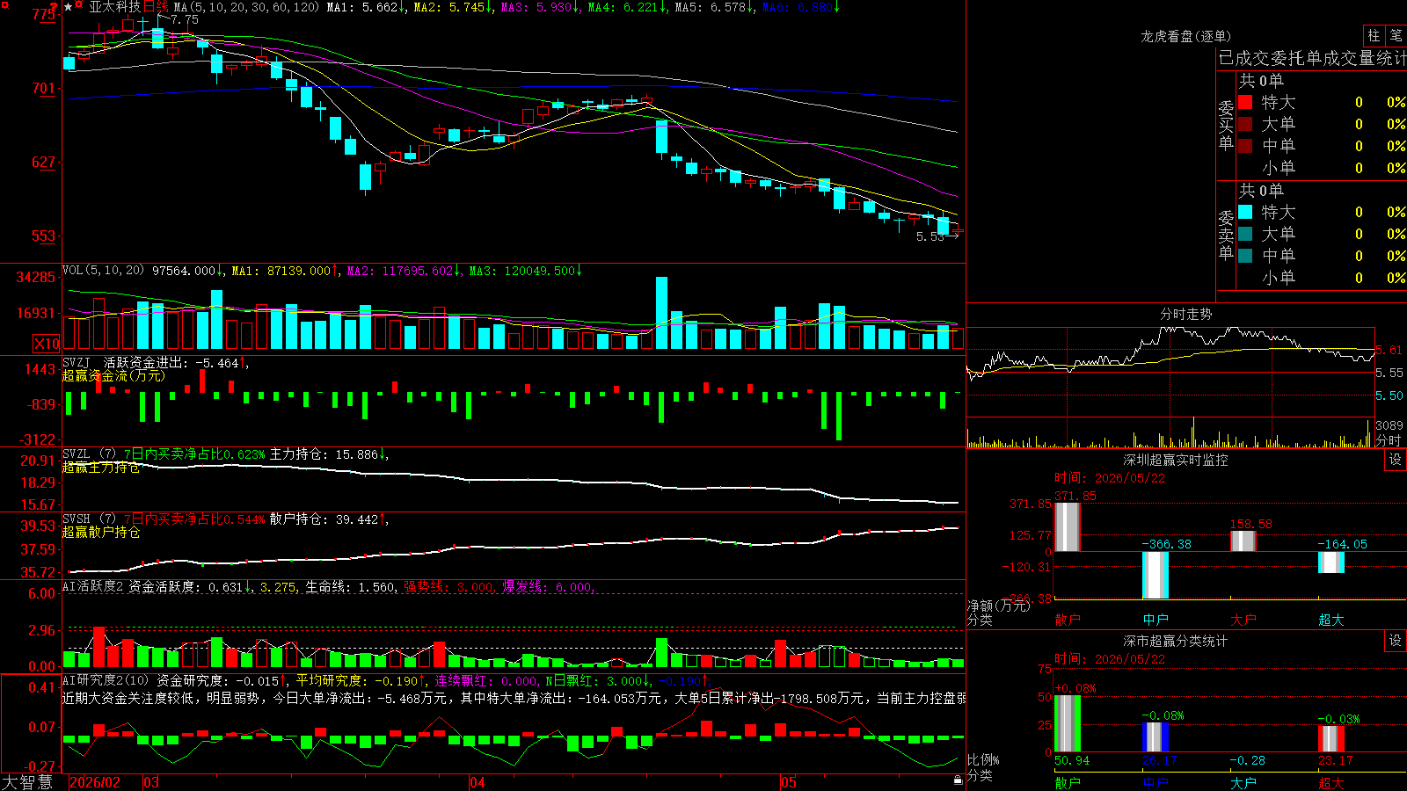This screenshot has width=1407, height=791.
Task: Click the 23.17 value under 超大 ratio bar
Action: [x=1336, y=760]
